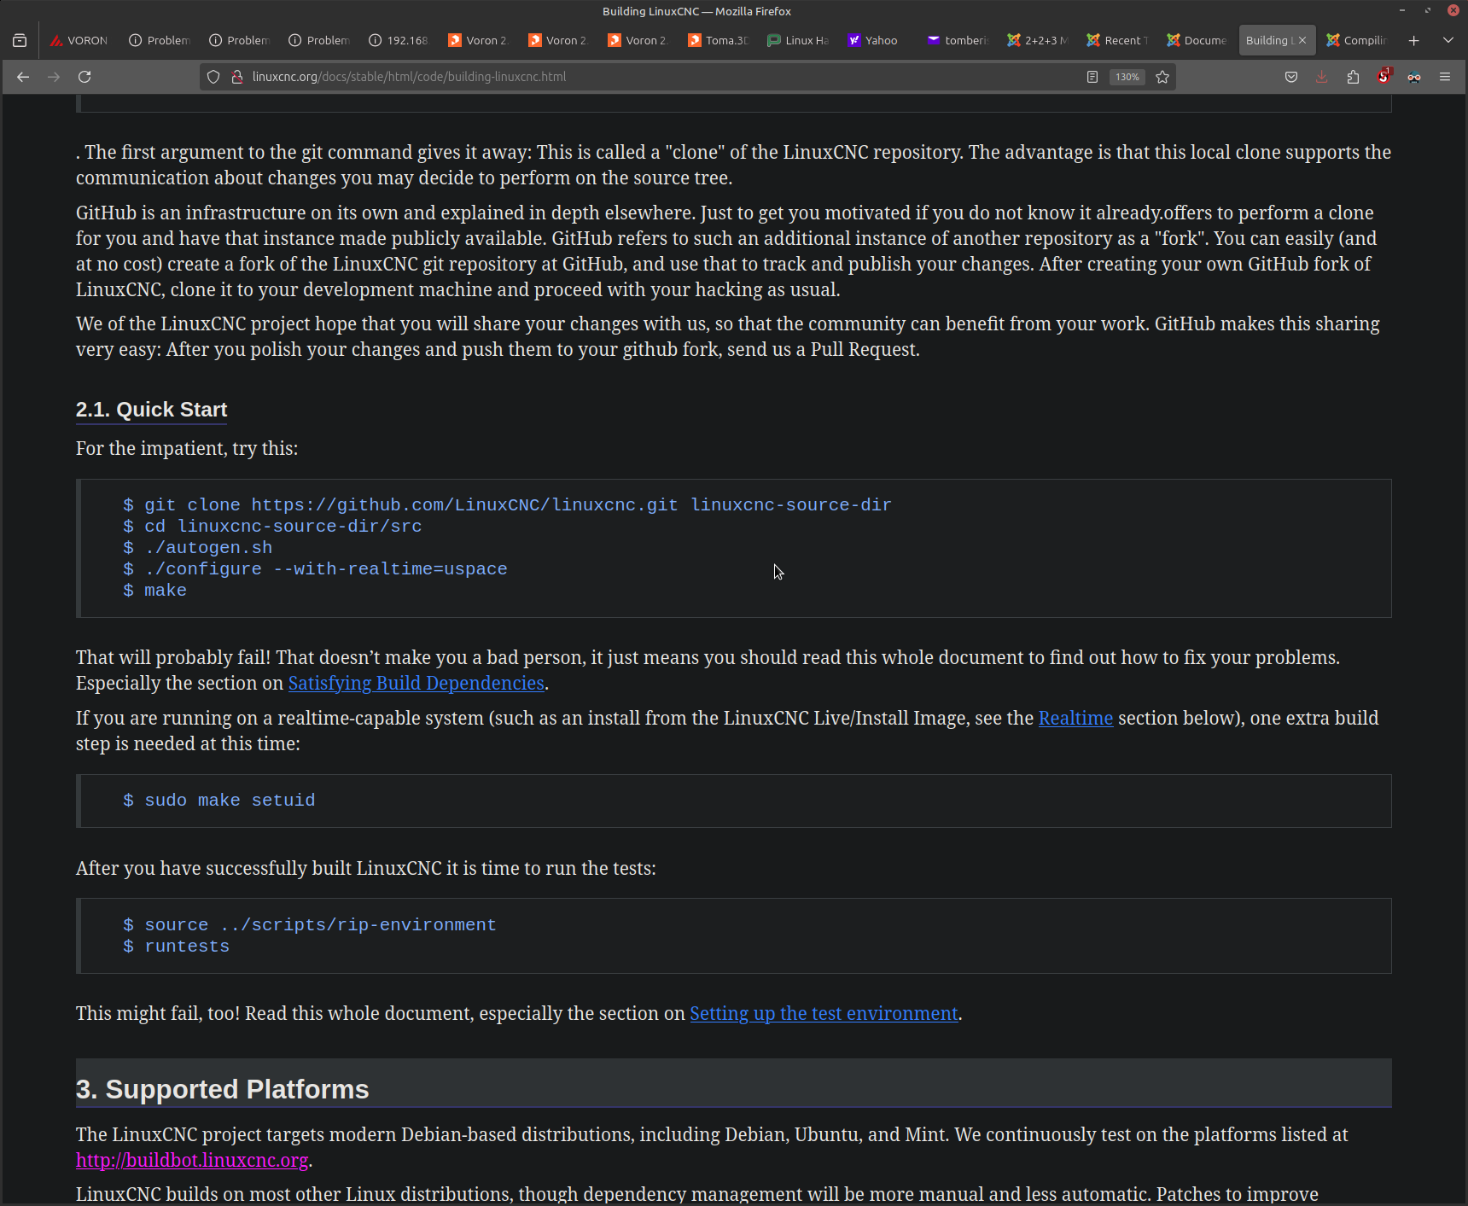Image resolution: width=1468 pixels, height=1206 pixels.
Task: Click the 2.1. Quick Start heading
Action: coord(151,410)
